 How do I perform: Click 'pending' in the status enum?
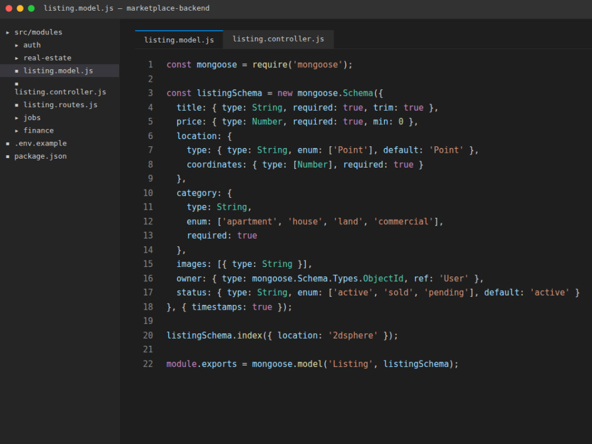click(x=446, y=292)
